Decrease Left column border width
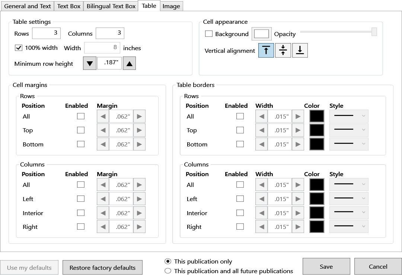The height and width of the screenshot is (275, 402). [x=262, y=199]
